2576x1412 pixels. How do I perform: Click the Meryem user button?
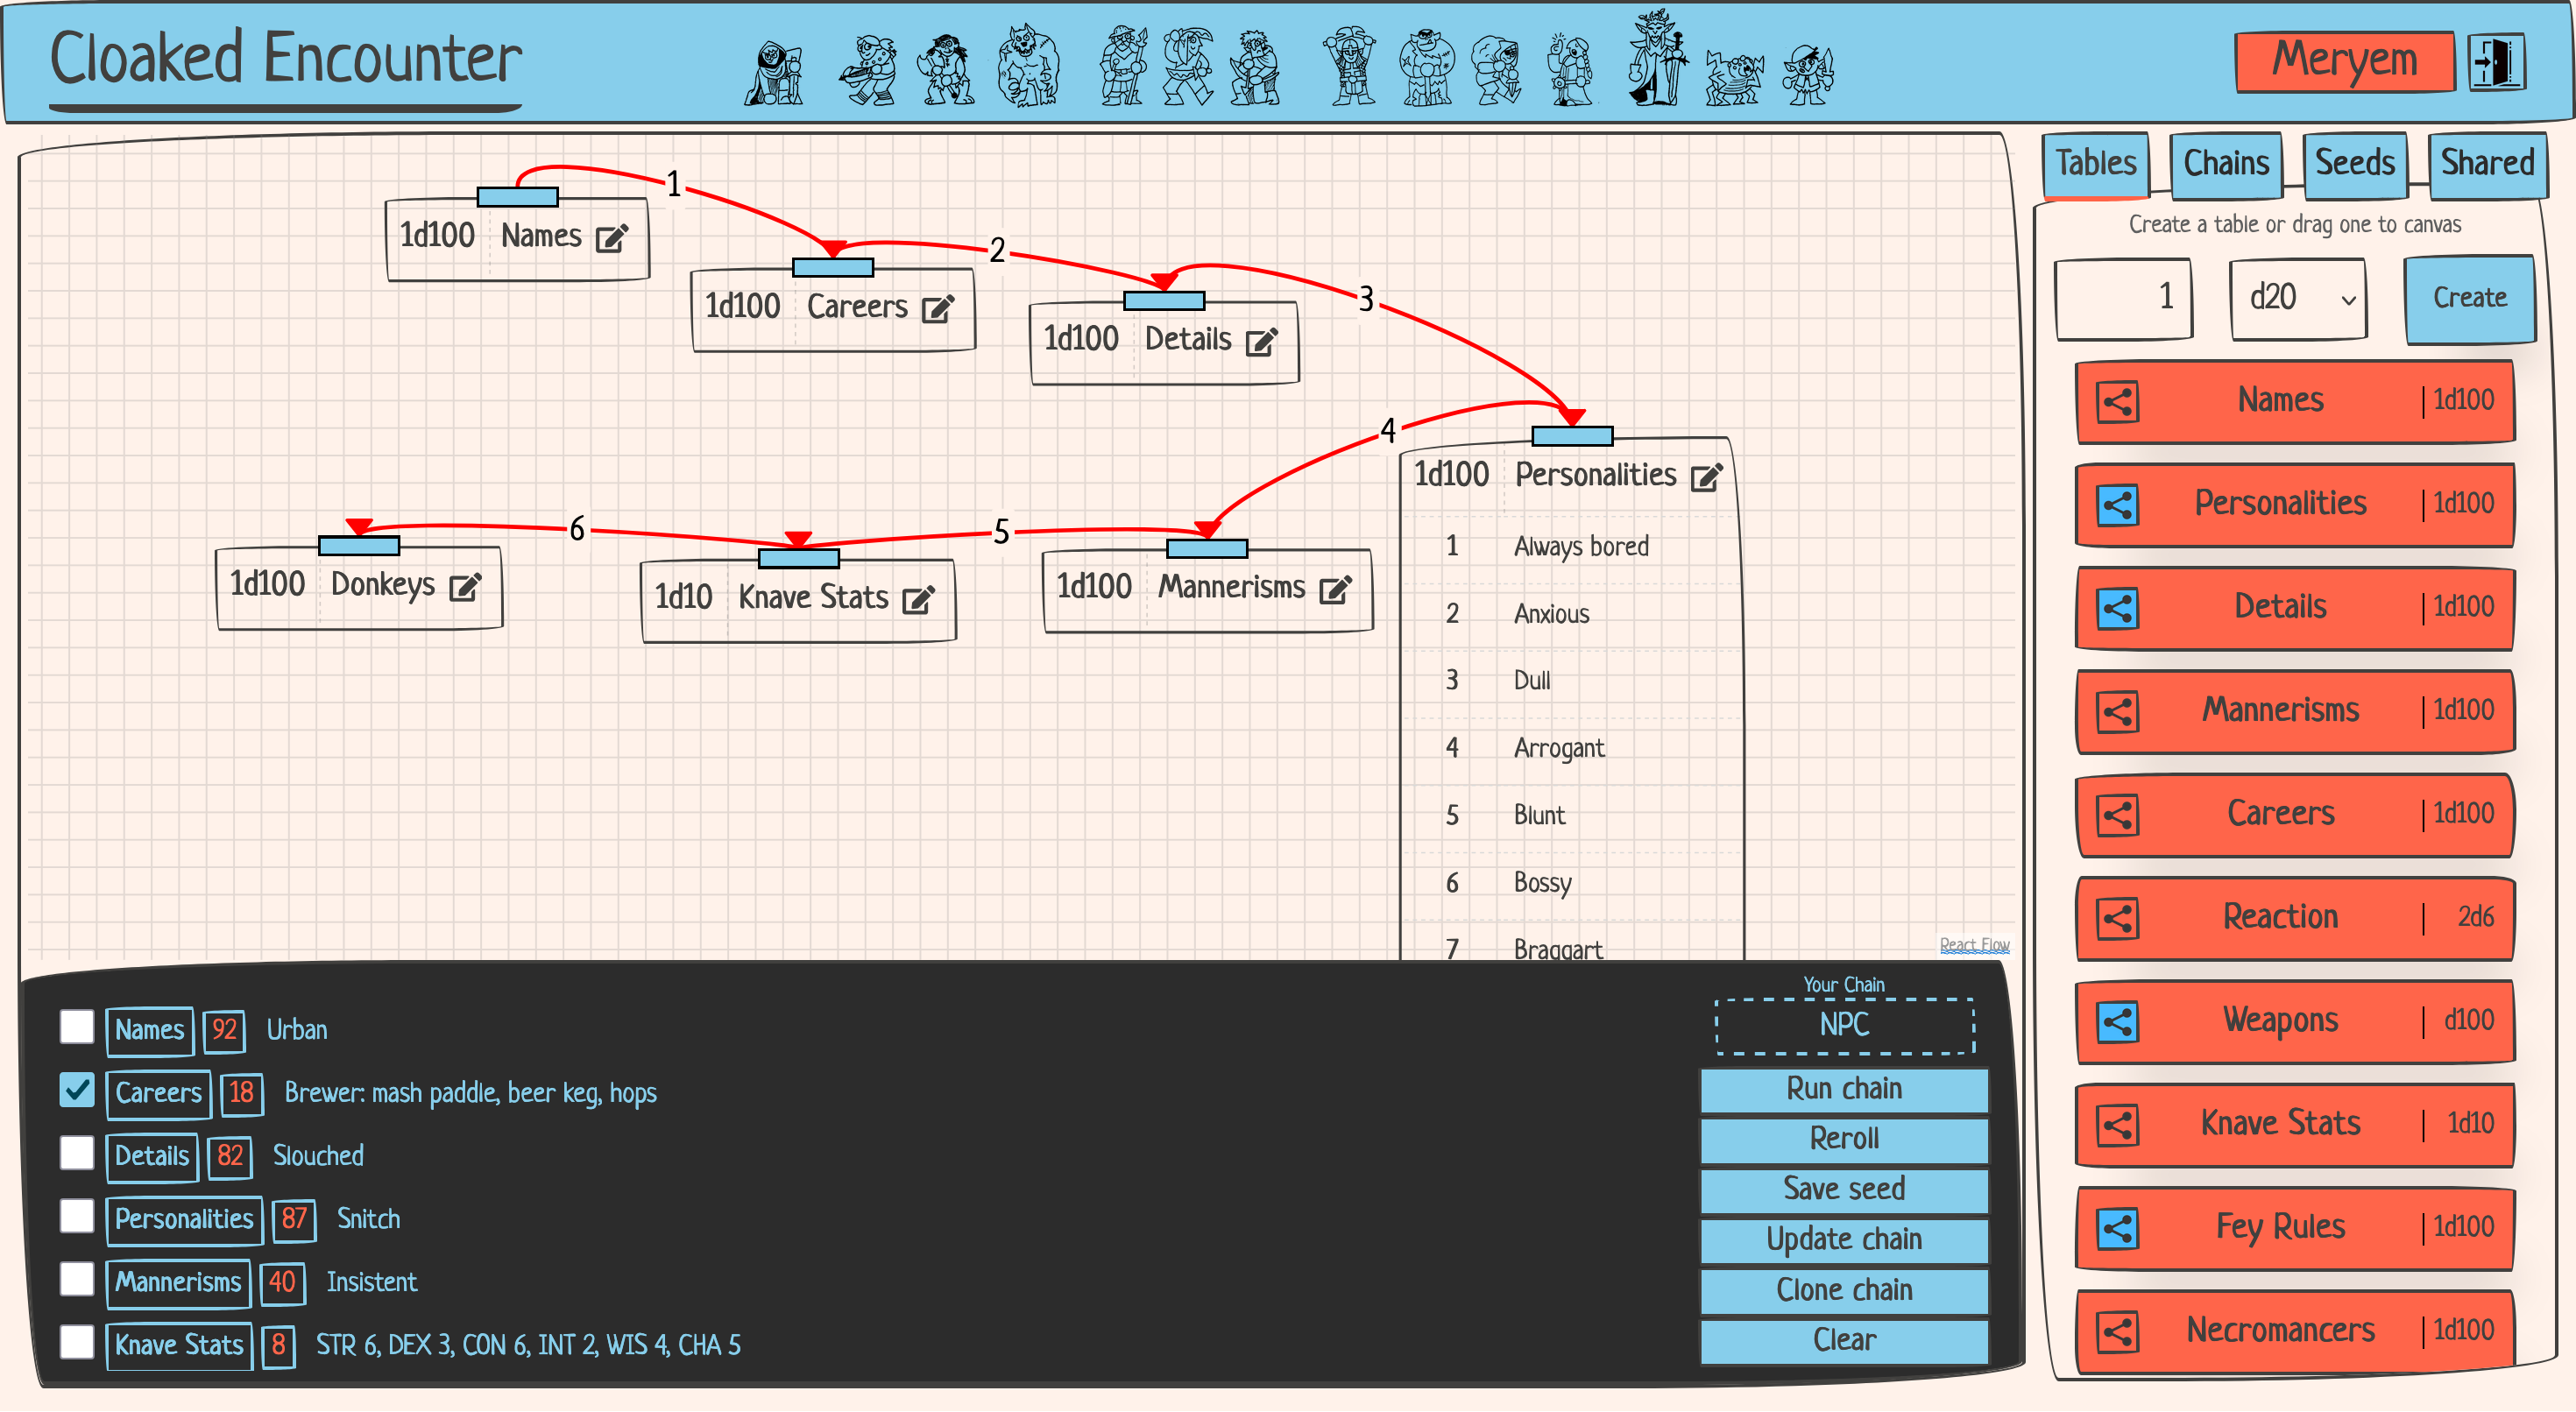tap(2343, 60)
